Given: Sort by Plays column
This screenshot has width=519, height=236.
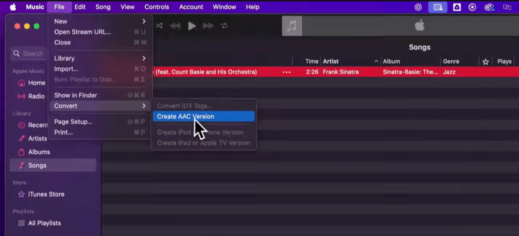Looking at the screenshot, I should click(504, 61).
